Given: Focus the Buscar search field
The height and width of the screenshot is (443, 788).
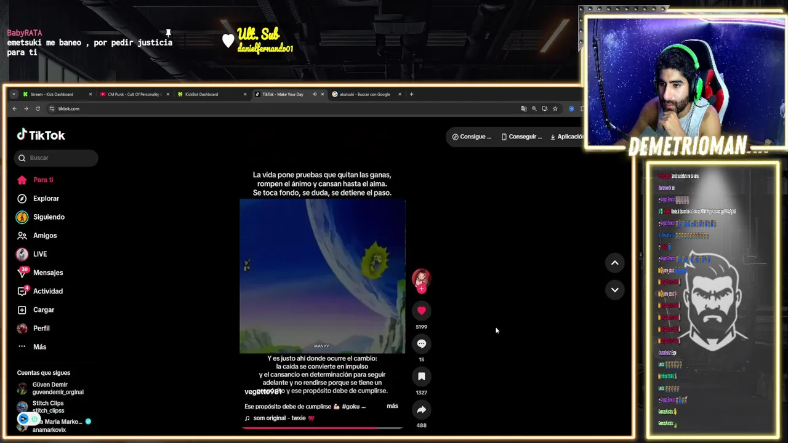Looking at the screenshot, I should pos(56,158).
